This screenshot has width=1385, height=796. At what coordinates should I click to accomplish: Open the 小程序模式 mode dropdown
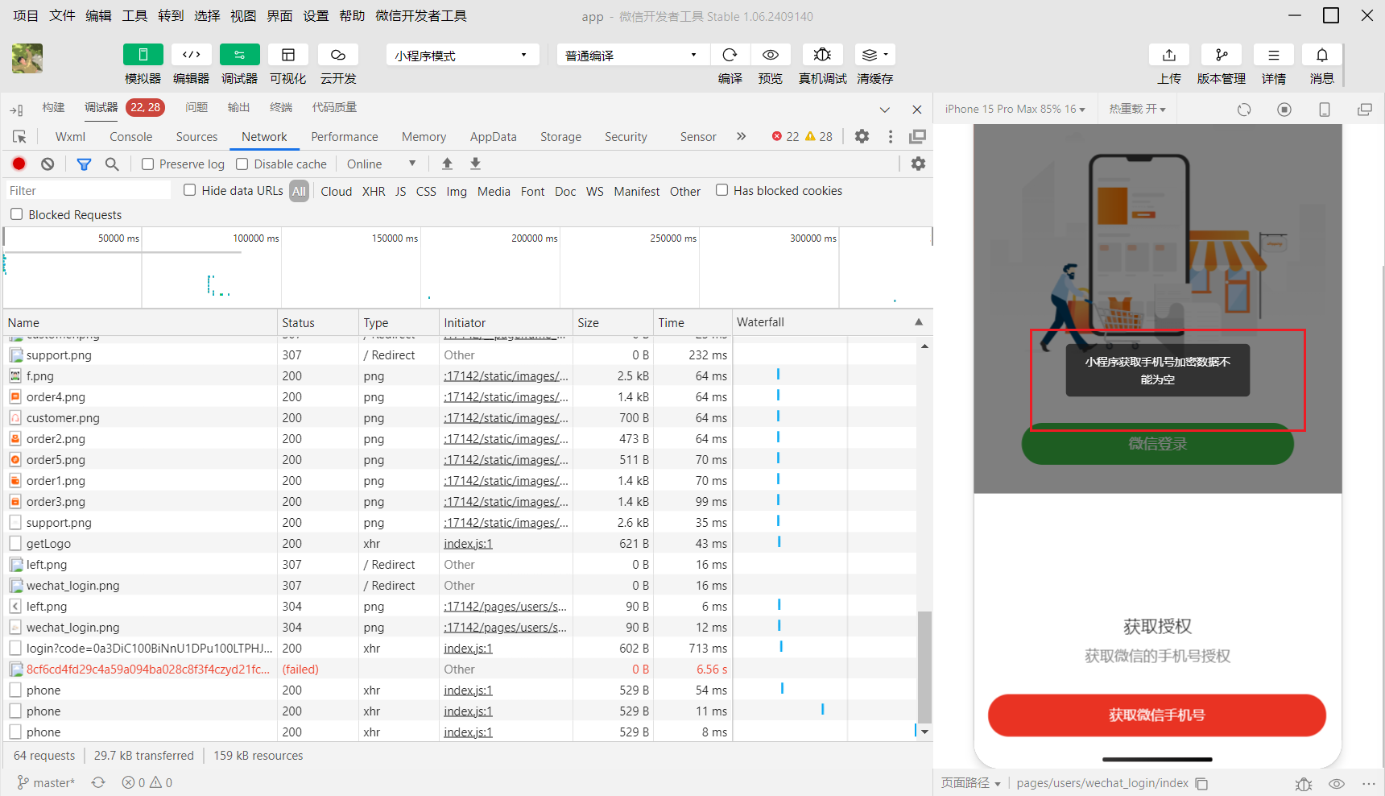point(462,55)
